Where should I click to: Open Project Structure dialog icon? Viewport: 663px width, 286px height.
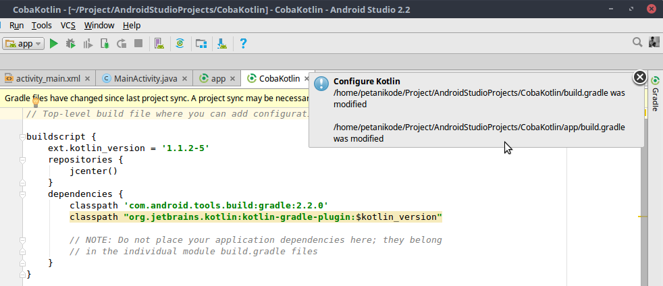[x=201, y=43]
